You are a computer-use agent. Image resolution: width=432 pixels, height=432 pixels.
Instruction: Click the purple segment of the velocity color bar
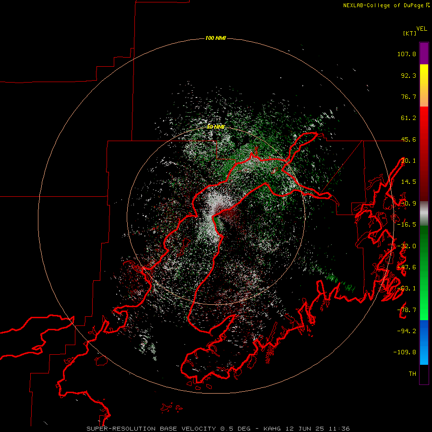424,53
